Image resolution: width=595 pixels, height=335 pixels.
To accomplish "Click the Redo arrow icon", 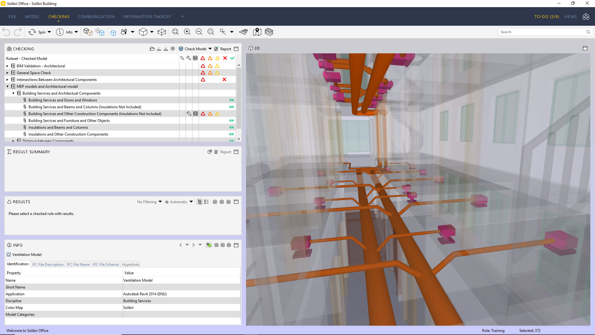I will (x=18, y=32).
